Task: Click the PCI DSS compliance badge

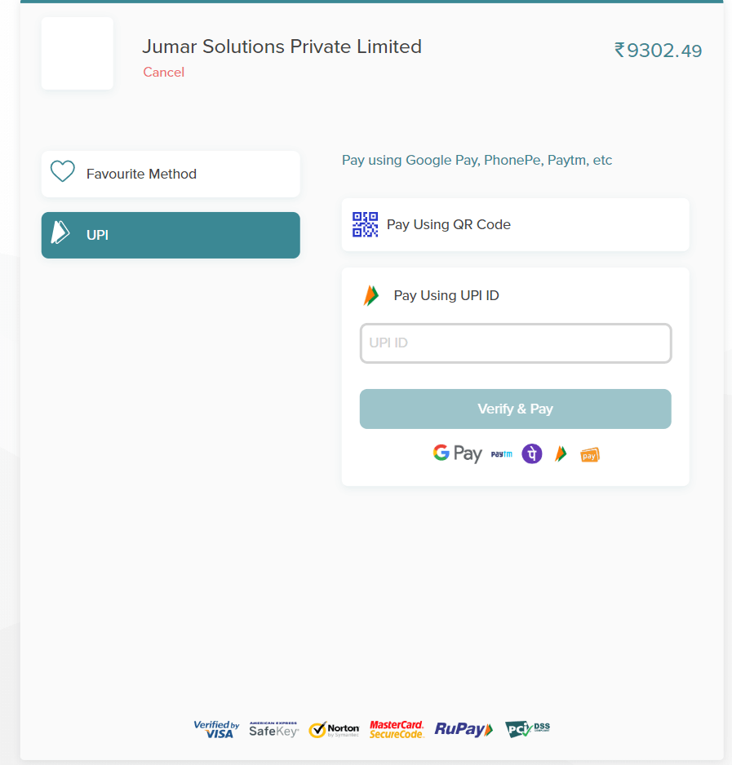Action: click(x=527, y=729)
